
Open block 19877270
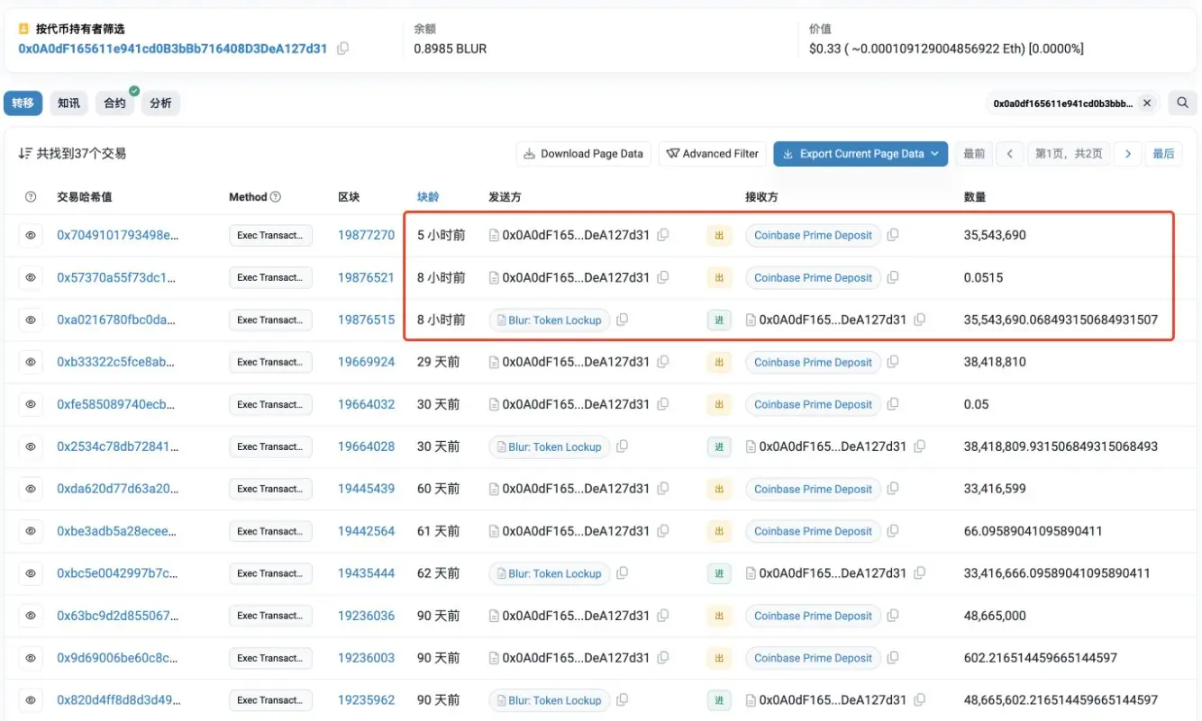click(x=366, y=235)
